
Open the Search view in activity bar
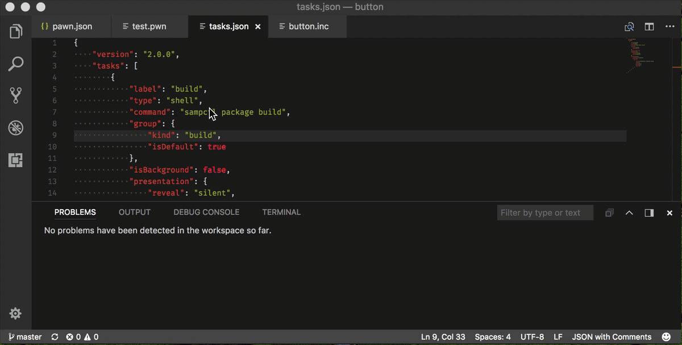click(16, 64)
